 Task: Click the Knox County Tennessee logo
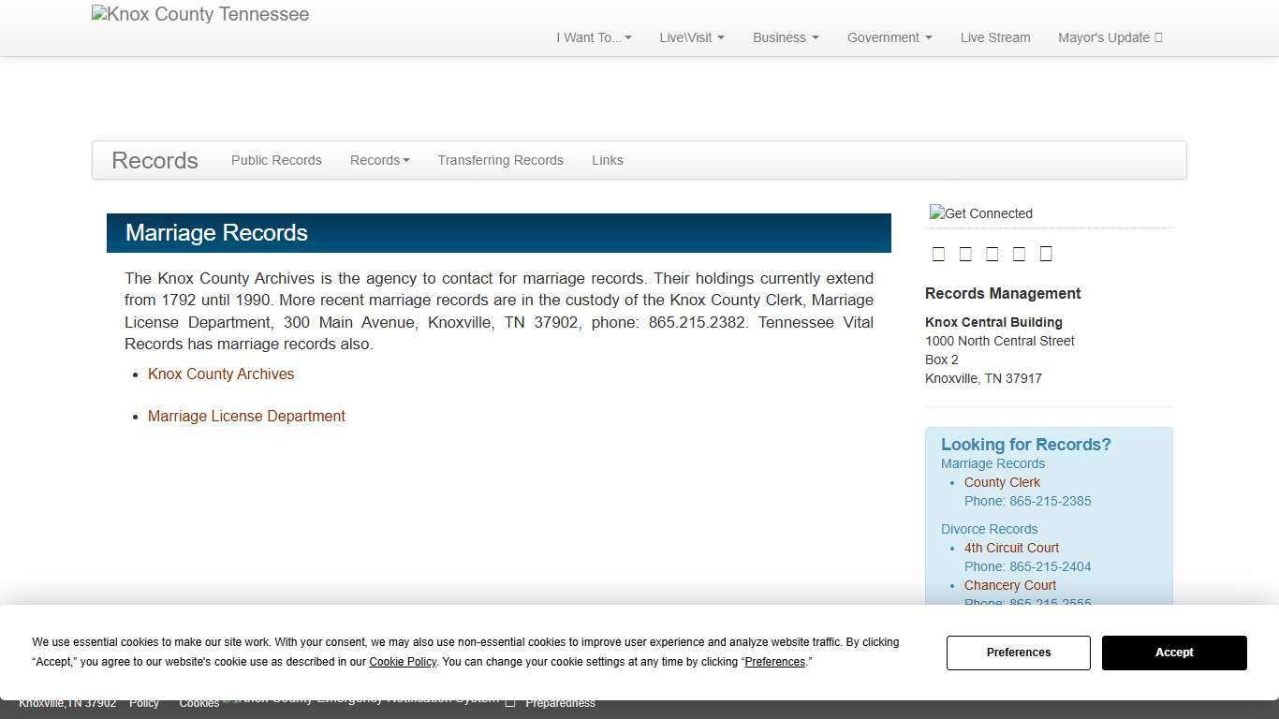(199, 14)
